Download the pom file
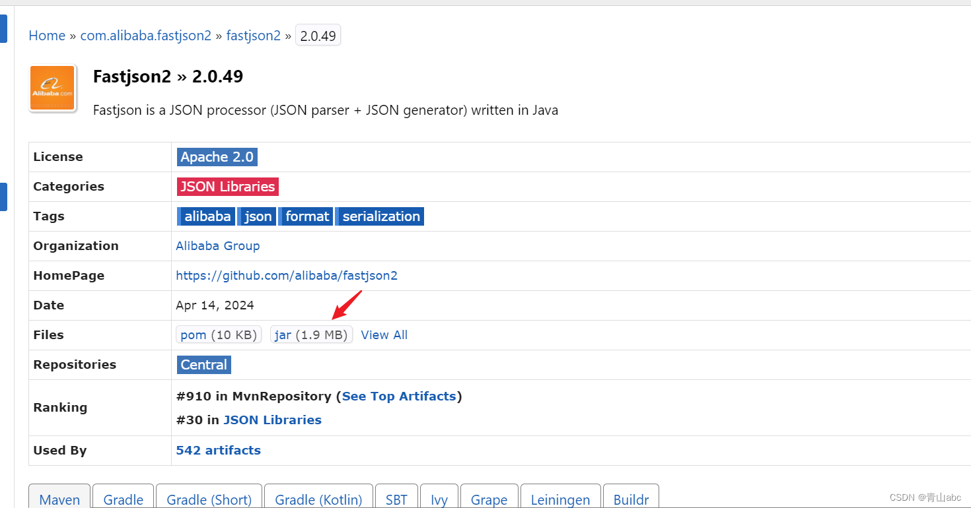The width and height of the screenshot is (971, 508). (218, 334)
